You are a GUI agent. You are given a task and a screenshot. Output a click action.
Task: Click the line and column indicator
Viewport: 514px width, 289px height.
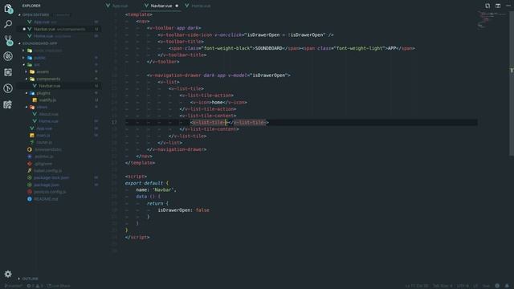pyautogui.click(x=417, y=286)
